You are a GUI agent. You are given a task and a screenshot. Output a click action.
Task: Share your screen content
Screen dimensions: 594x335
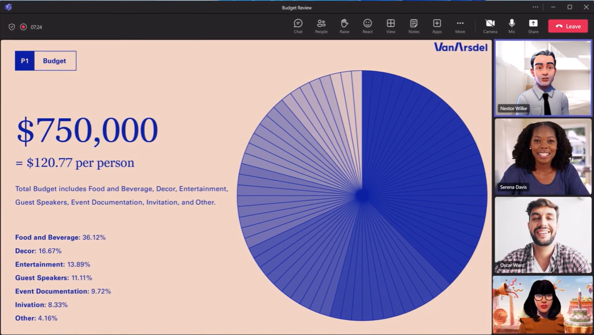coord(533,26)
